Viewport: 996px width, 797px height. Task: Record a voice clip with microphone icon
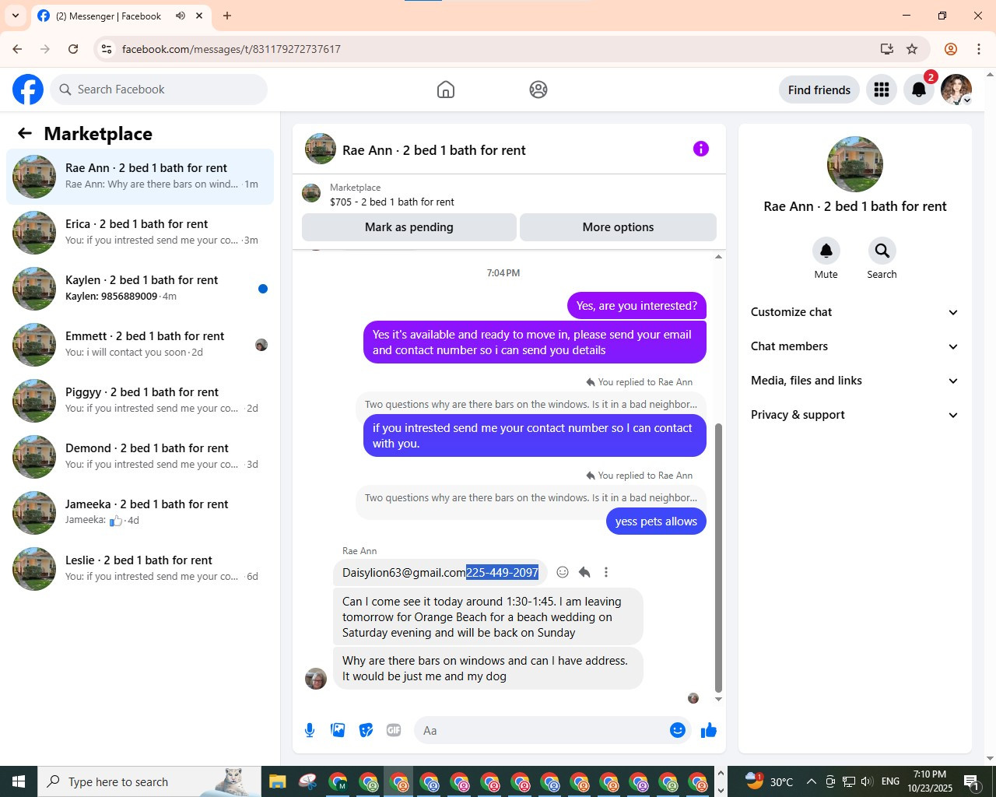(x=310, y=730)
